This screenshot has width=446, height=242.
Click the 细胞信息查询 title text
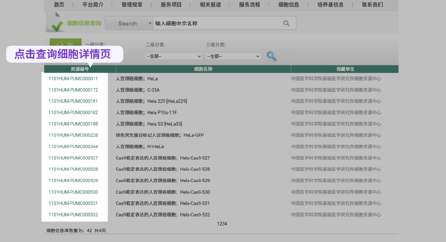click(84, 24)
